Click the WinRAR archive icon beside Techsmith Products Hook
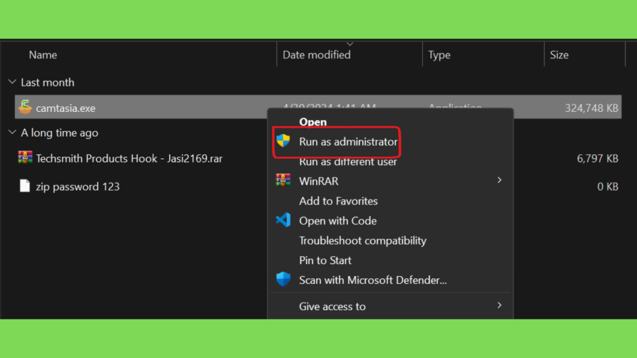This screenshot has height=358, width=637. click(25, 157)
